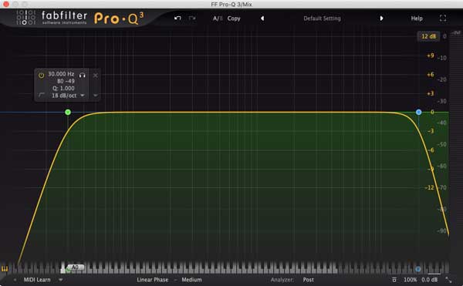Select the blue high cut band node

pos(418,112)
